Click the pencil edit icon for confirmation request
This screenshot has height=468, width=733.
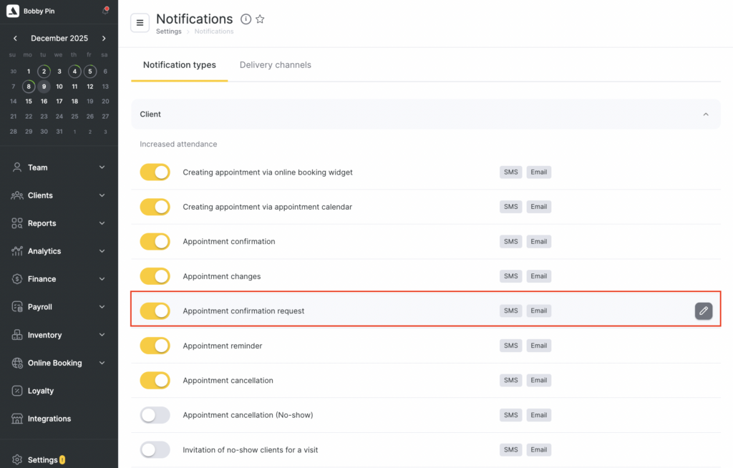pos(703,311)
